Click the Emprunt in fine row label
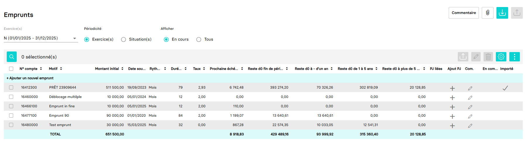Screen dimensions: 526x143 [x=62, y=106]
